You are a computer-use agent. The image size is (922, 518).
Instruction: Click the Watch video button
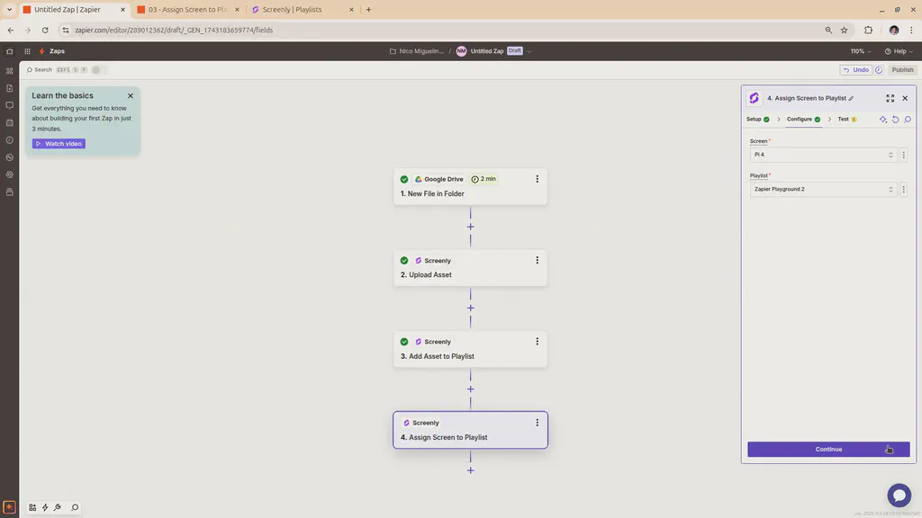pos(58,143)
